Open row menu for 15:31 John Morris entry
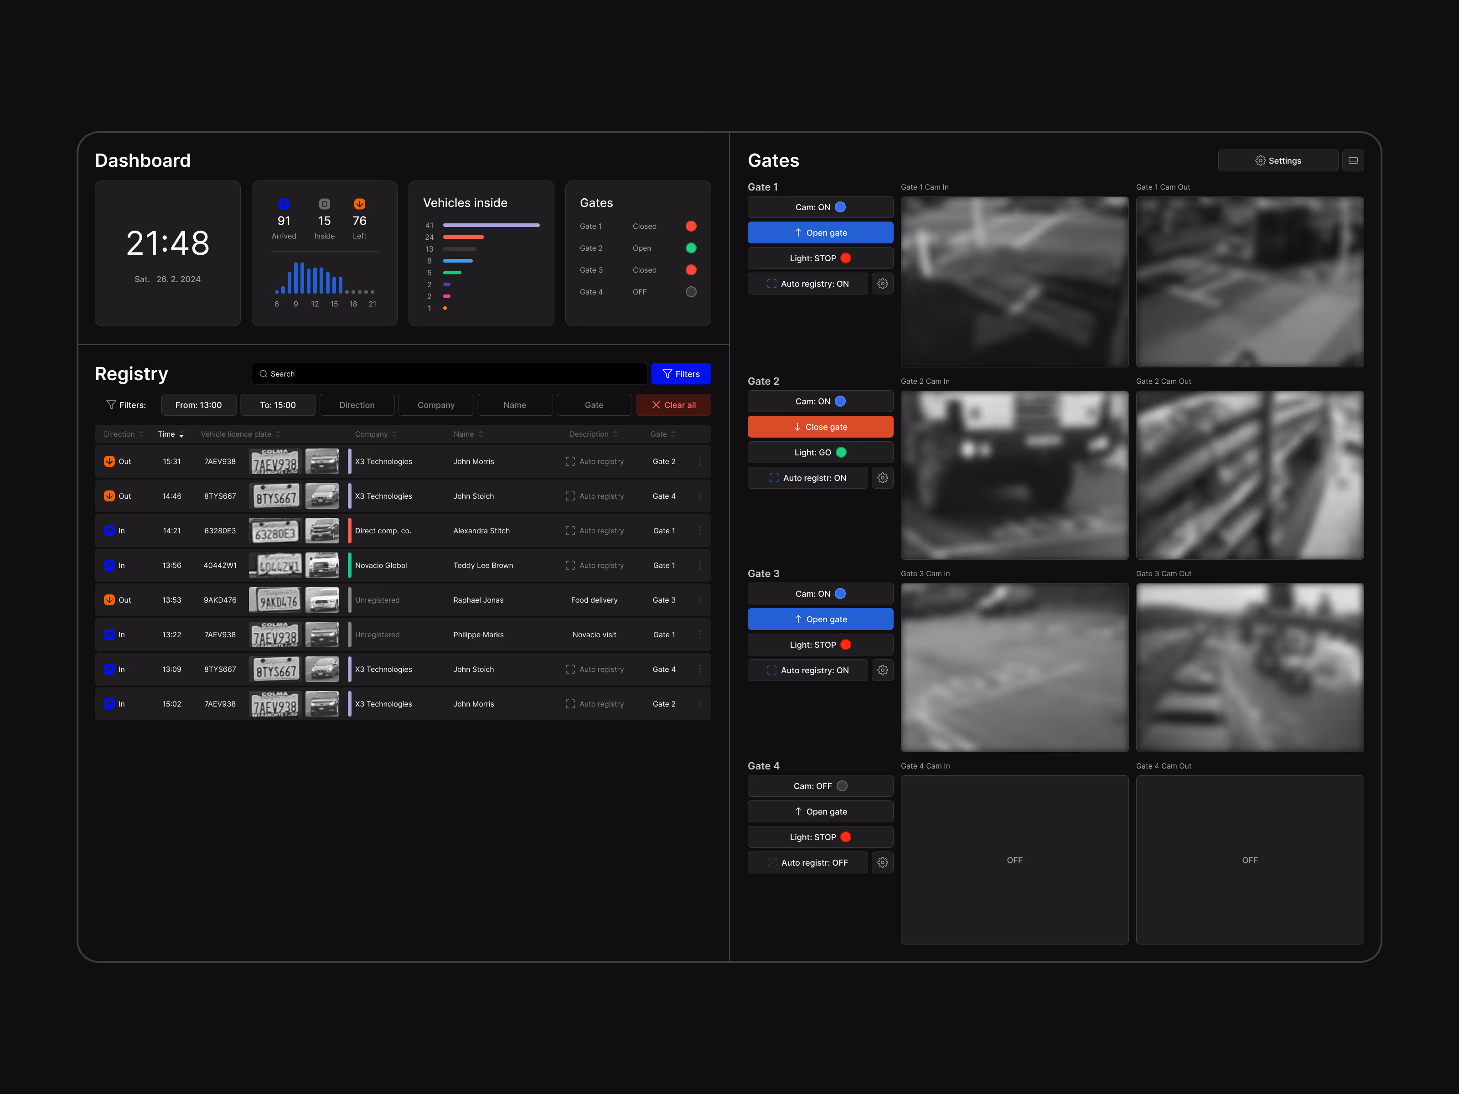This screenshot has width=1459, height=1094. pyautogui.click(x=700, y=462)
